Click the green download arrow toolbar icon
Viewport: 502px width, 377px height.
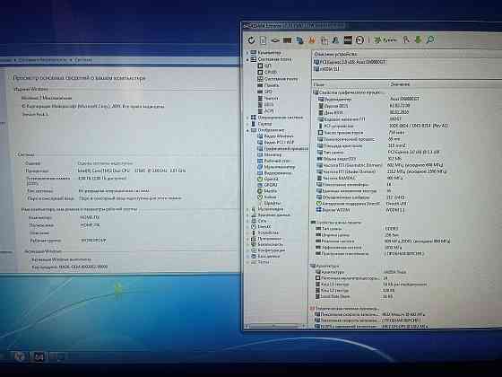coord(418,39)
